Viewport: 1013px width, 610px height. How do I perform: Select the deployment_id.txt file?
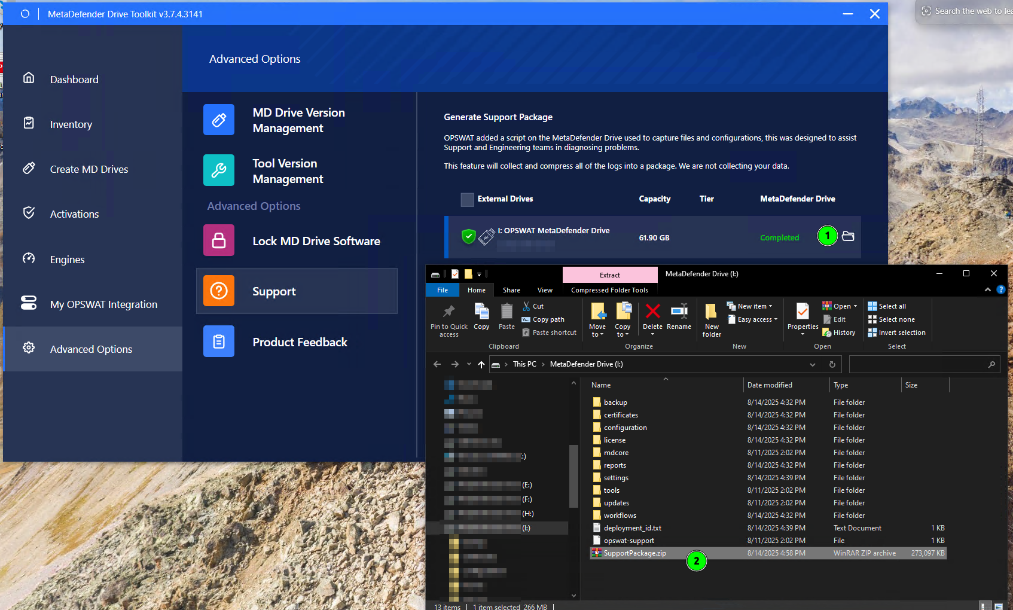[768, 528]
